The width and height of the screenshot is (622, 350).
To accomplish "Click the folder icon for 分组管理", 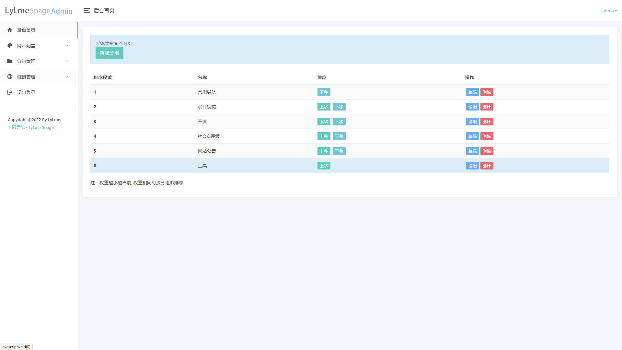I will coord(10,61).
